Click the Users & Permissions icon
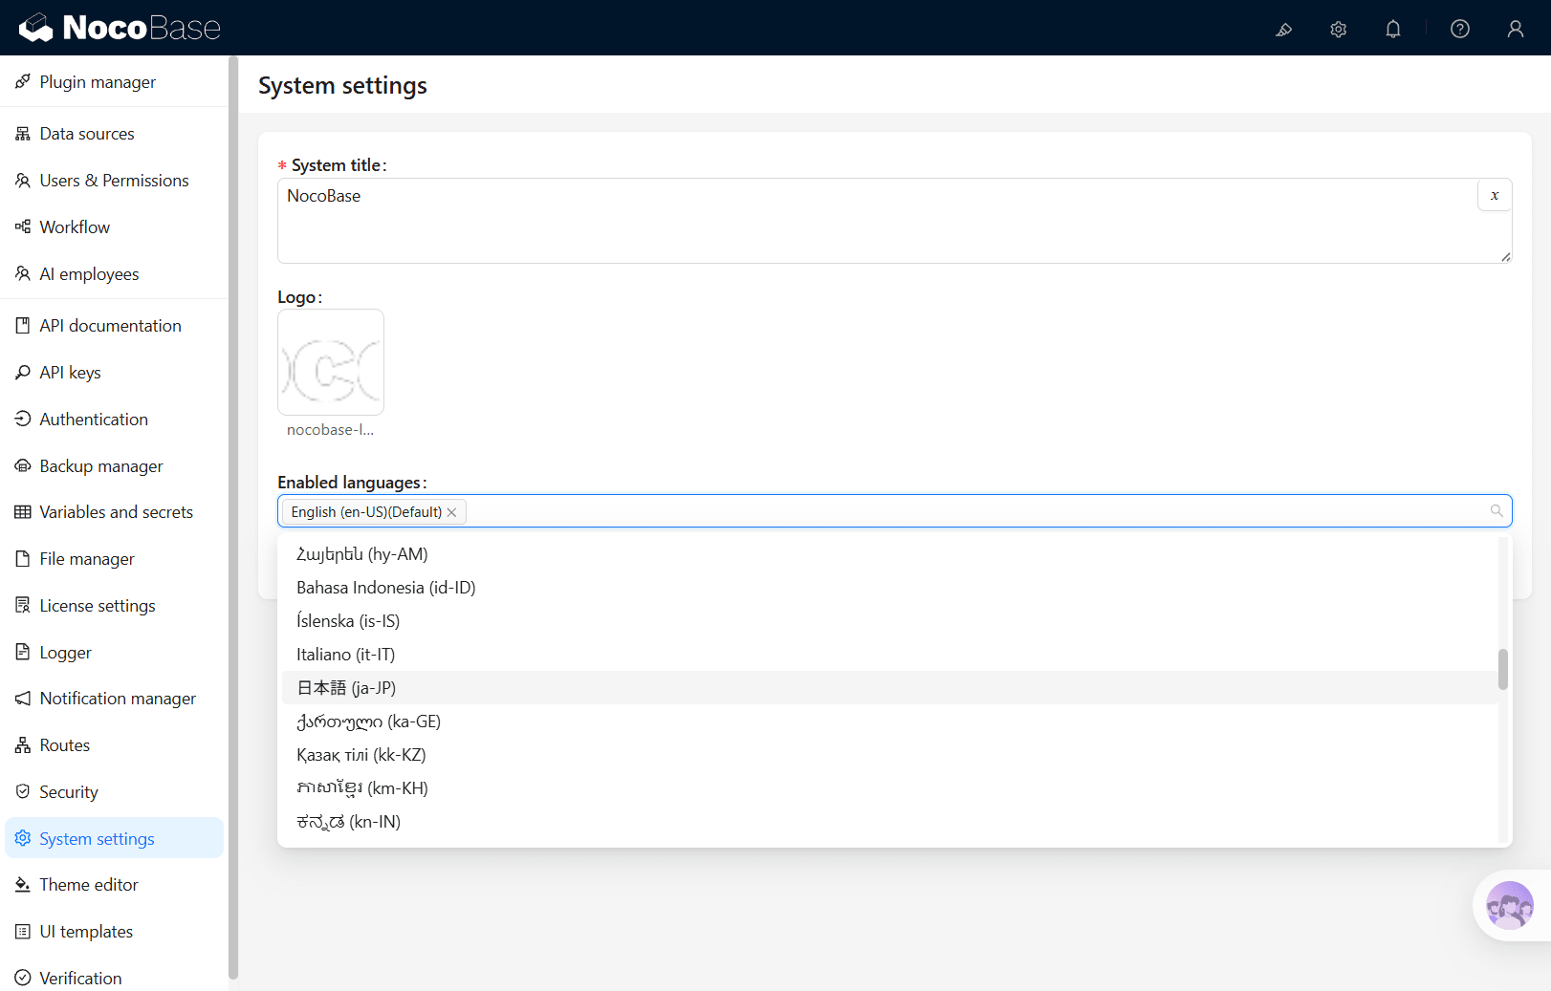 point(23,181)
